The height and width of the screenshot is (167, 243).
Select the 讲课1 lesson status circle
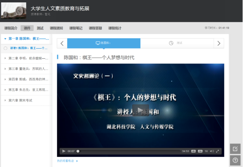[5, 48]
